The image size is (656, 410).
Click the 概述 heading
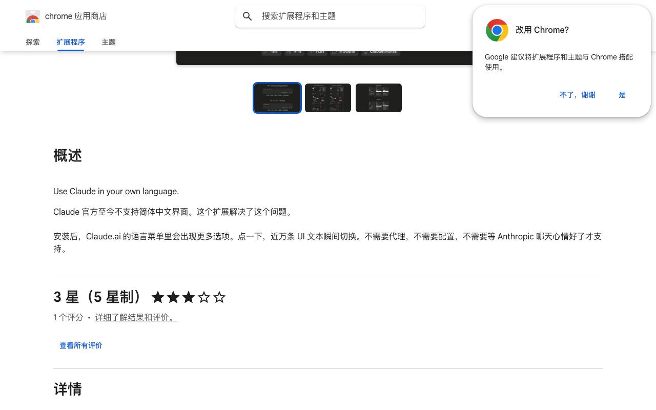click(68, 156)
